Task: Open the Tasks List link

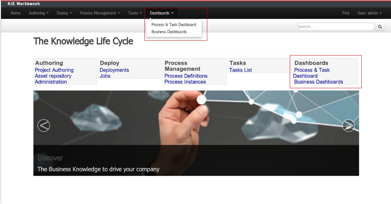Action: pos(241,70)
